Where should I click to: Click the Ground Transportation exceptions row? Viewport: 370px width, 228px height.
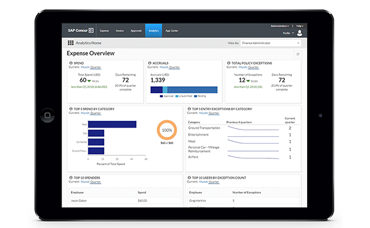pos(244,128)
